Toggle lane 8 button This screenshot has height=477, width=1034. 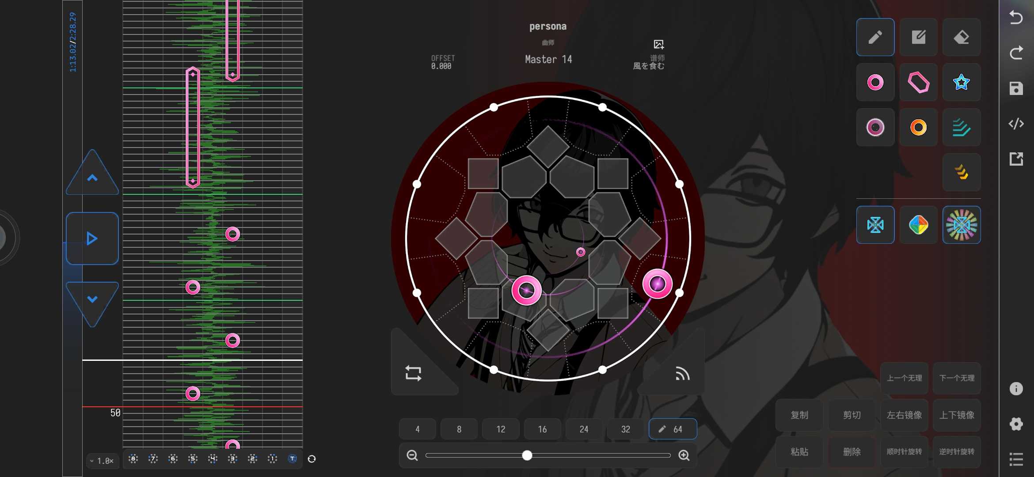pyautogui.click(x=133, y=459)
